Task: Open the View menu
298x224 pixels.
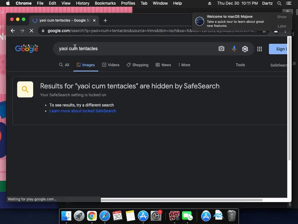Action: [x=66, y=3]
